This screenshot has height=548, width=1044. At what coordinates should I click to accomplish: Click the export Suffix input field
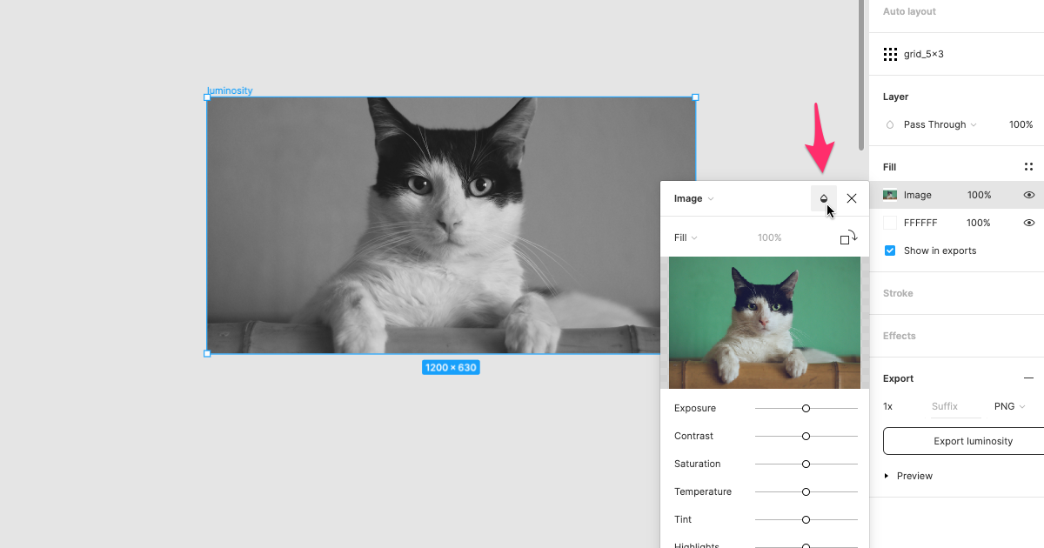954,406
